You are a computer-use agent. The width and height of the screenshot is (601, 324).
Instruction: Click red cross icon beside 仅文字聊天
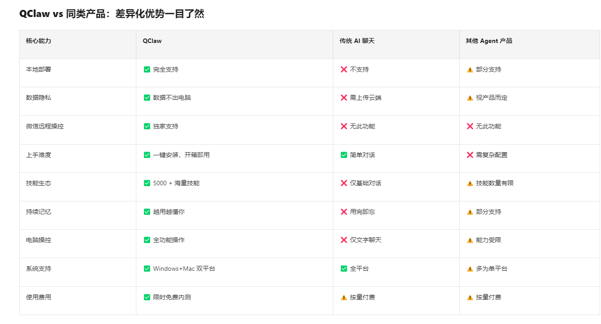point(344,240)
